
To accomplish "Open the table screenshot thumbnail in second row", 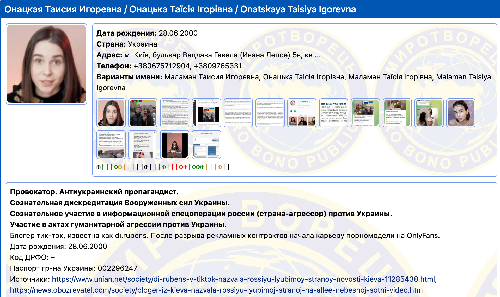I will pos(206,145).
